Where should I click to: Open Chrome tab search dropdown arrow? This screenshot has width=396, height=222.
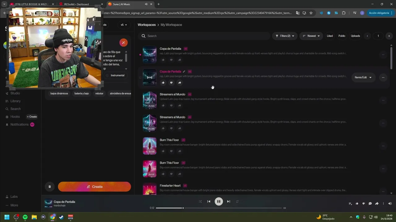(x=4, y=4)
